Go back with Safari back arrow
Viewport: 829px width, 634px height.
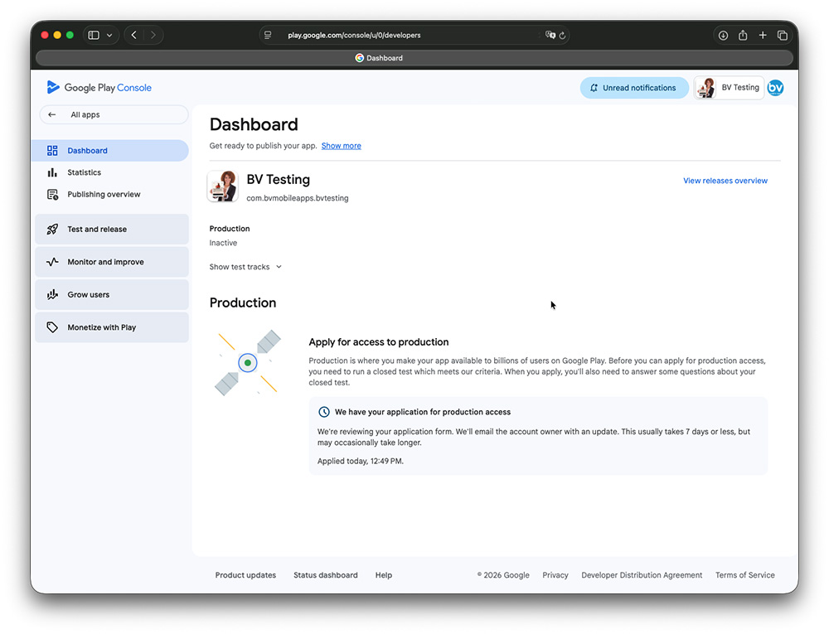tap(133, 36)
